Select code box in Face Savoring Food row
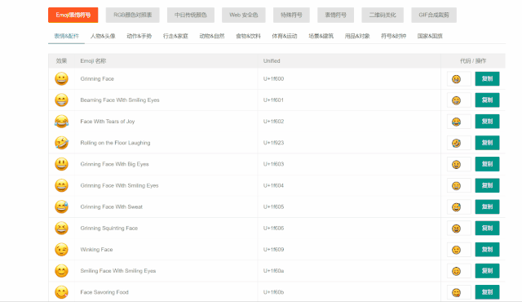Viewport: 522px width, 302px height. [459, 292]
